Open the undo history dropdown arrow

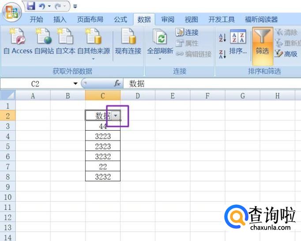point(49,6)
